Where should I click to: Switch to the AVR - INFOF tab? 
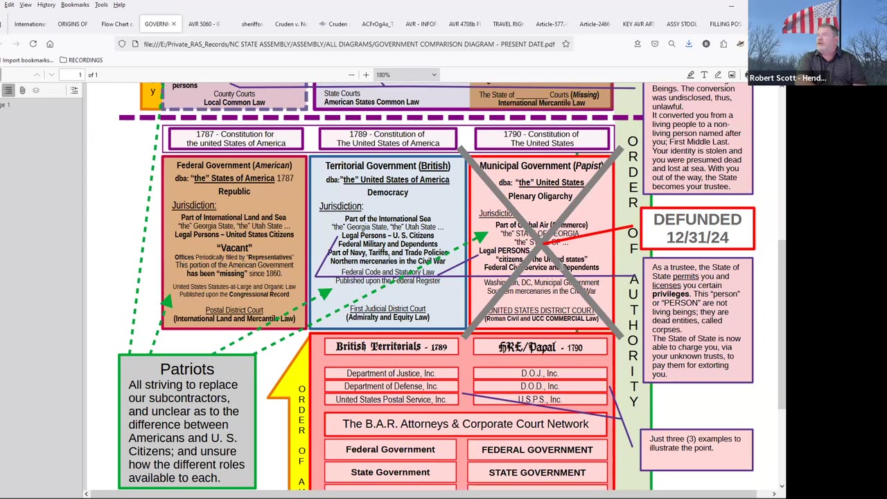(x=421, y=24)
